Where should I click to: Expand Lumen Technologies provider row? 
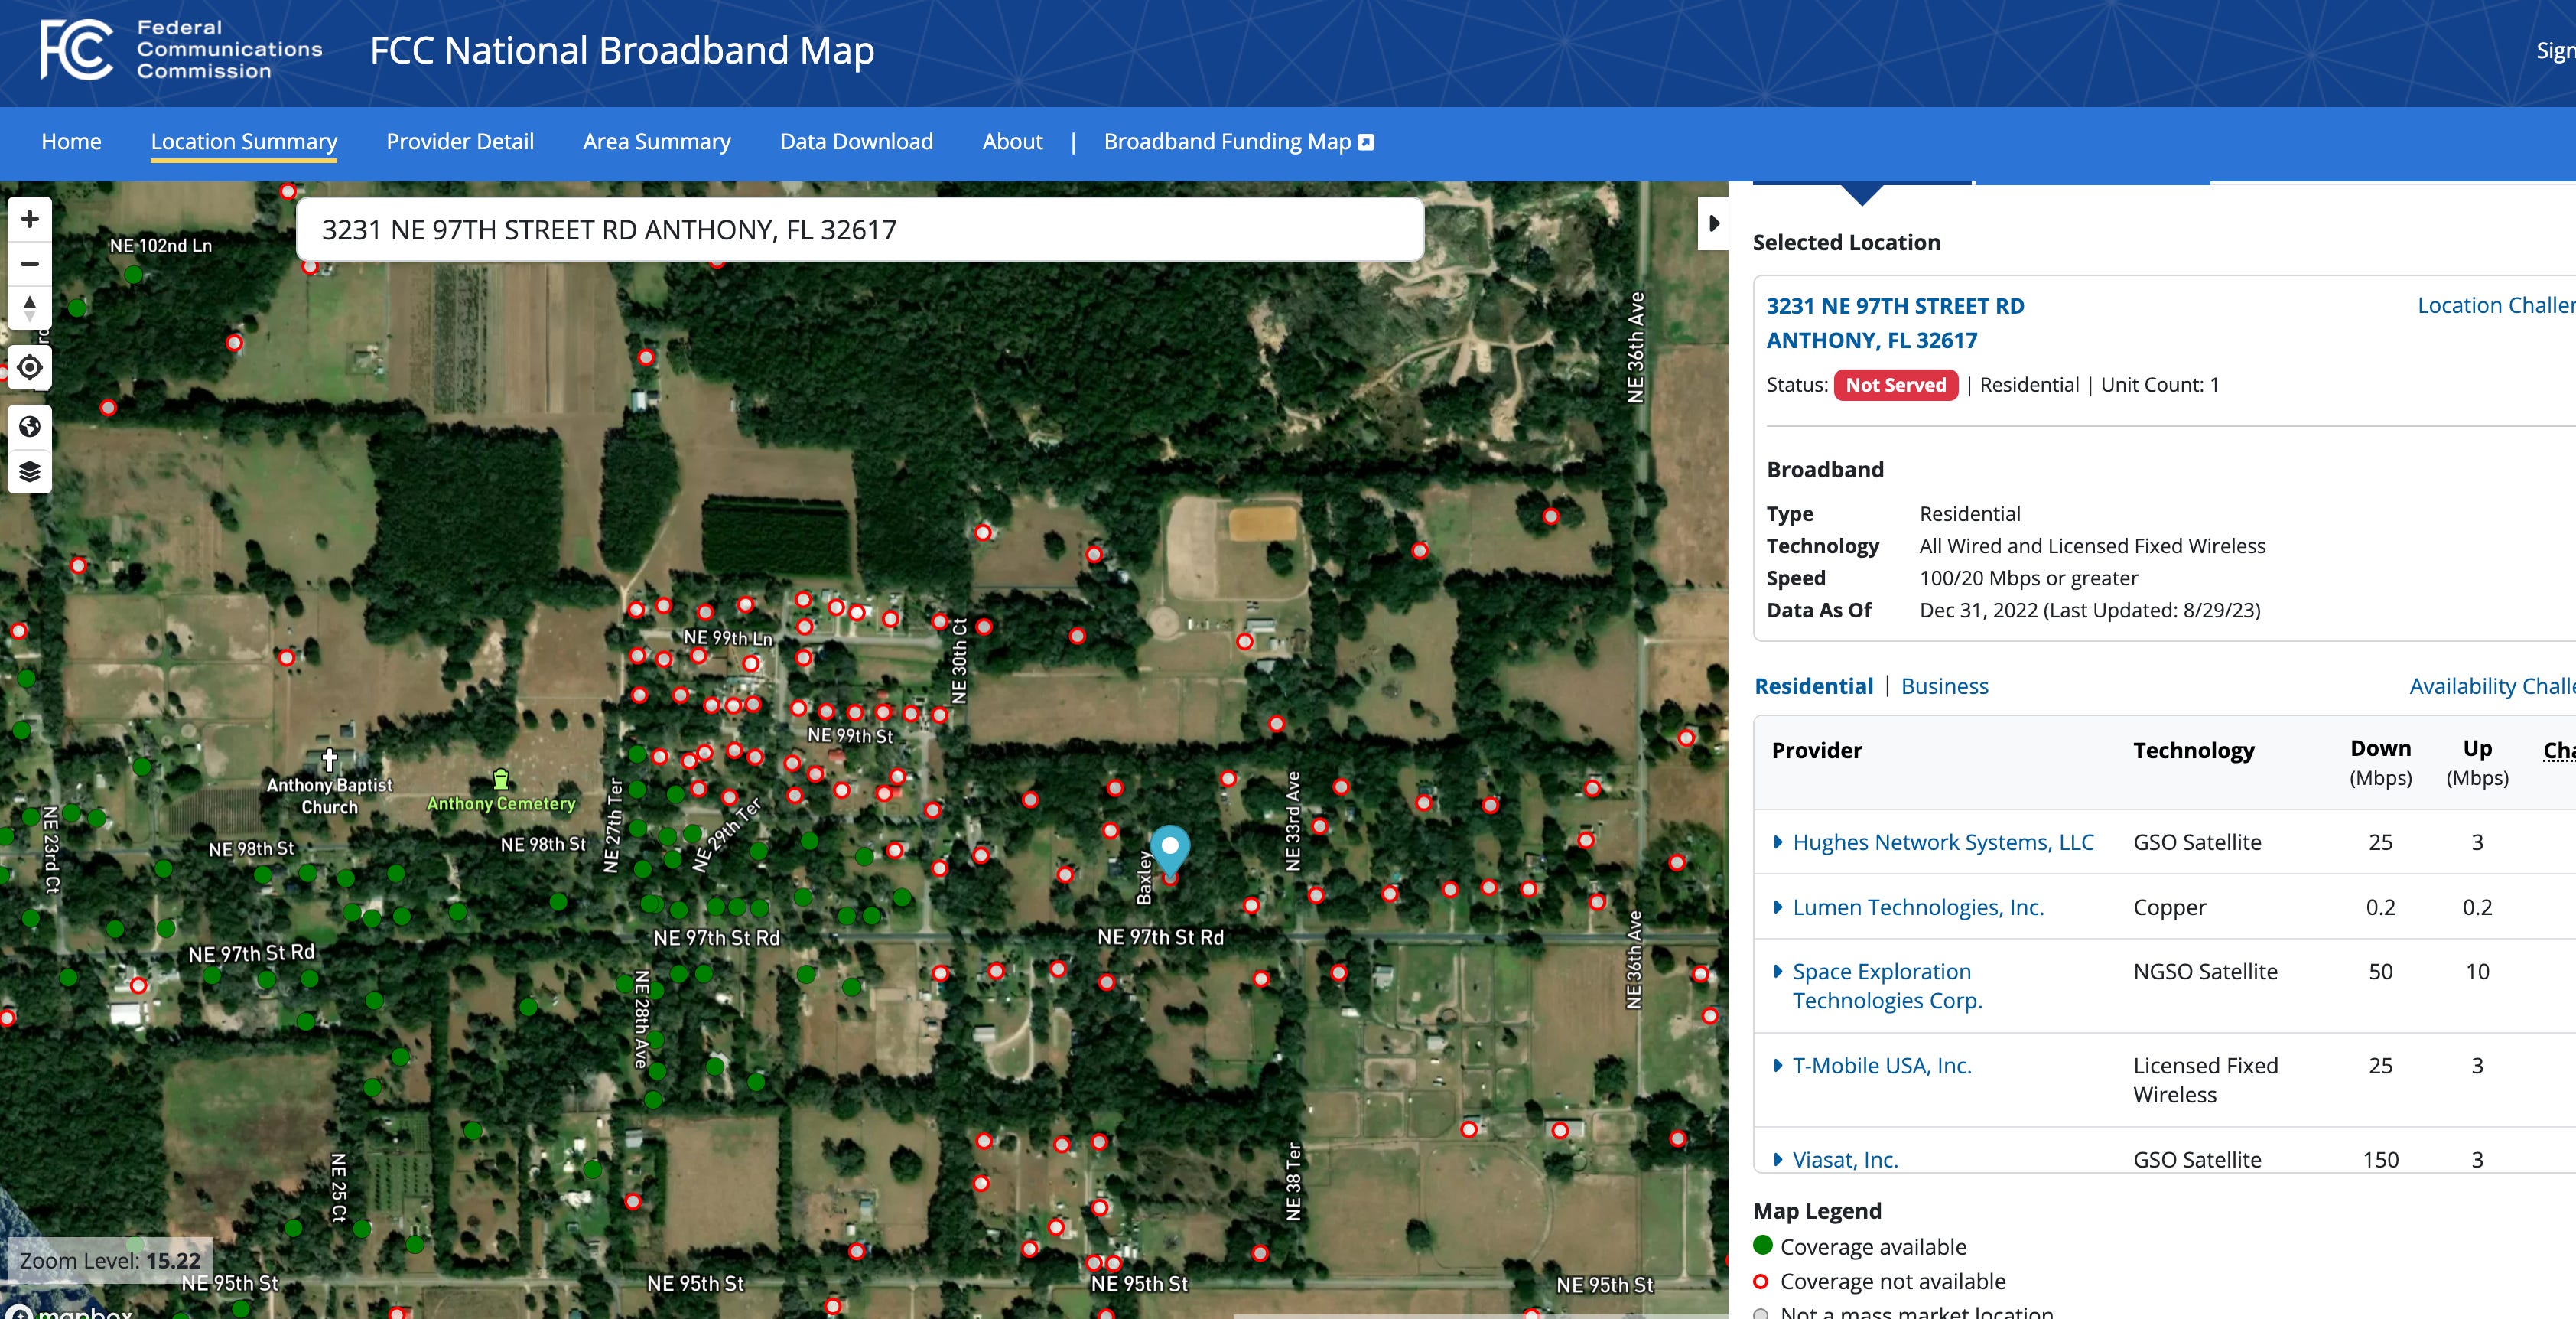(x=1778, y=907)
